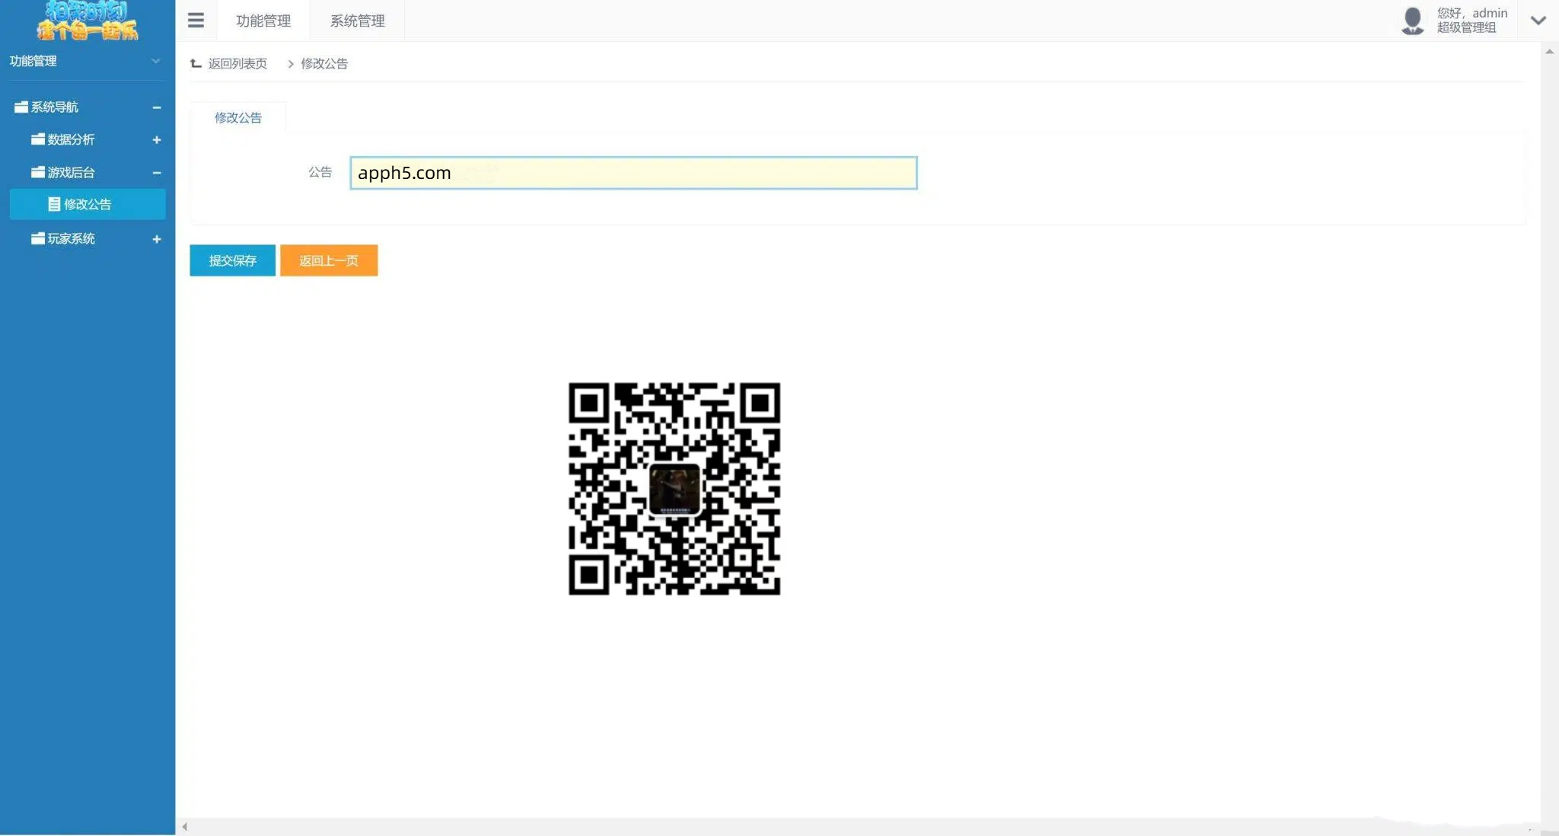Select the 功能管理 top tab
The image size is (1559, 836).
point(263,21)
